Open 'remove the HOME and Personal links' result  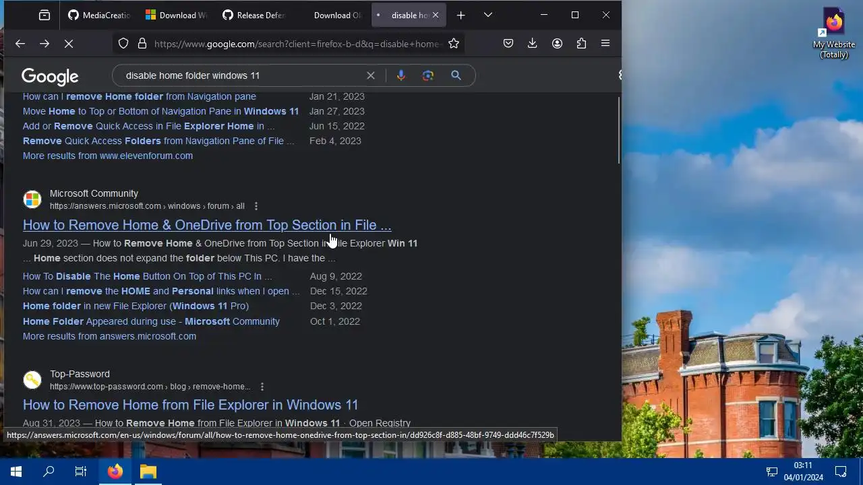pyautogui.click(x=161, y=291)
